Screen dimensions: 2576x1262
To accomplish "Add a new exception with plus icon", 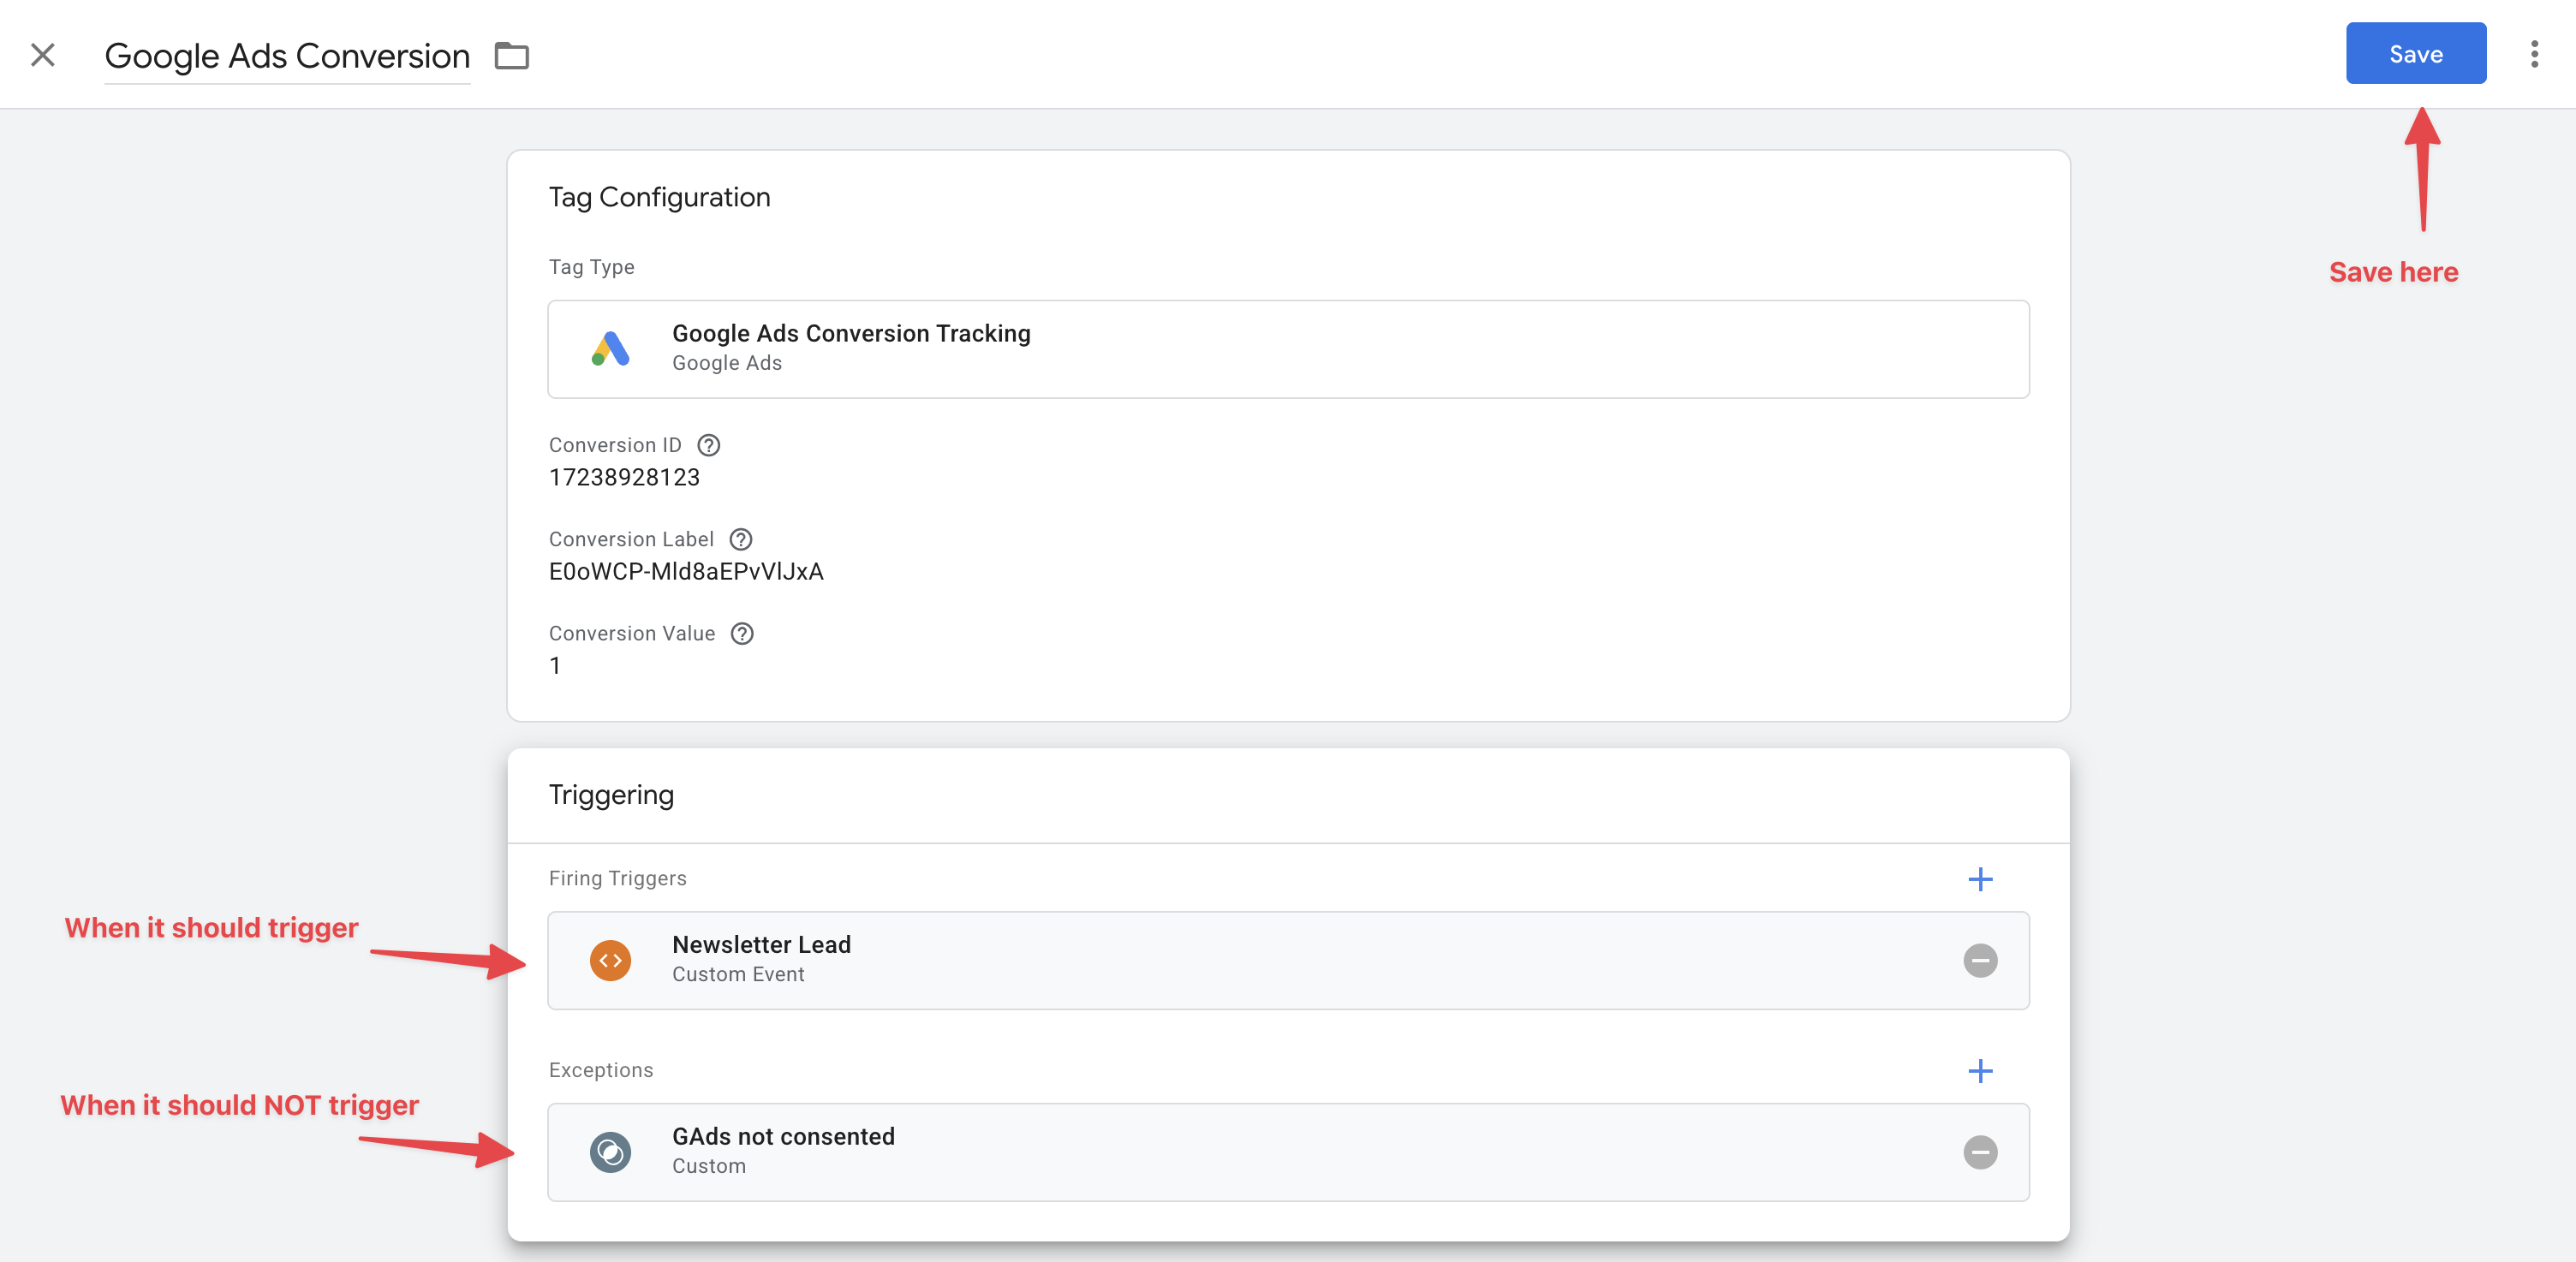I will pyautogui.click(x=1979, y=1071).
